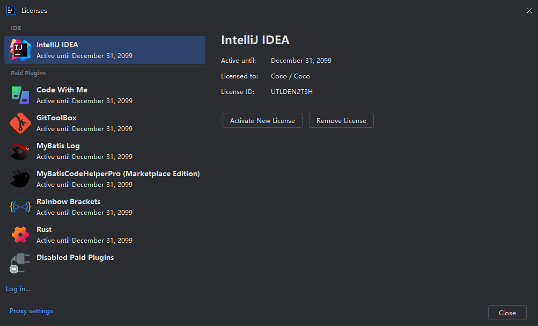This screenshot has height=326, width=538.
Task: Open the Log in... link
Action: pyautogui.click(x=18, y=289)
